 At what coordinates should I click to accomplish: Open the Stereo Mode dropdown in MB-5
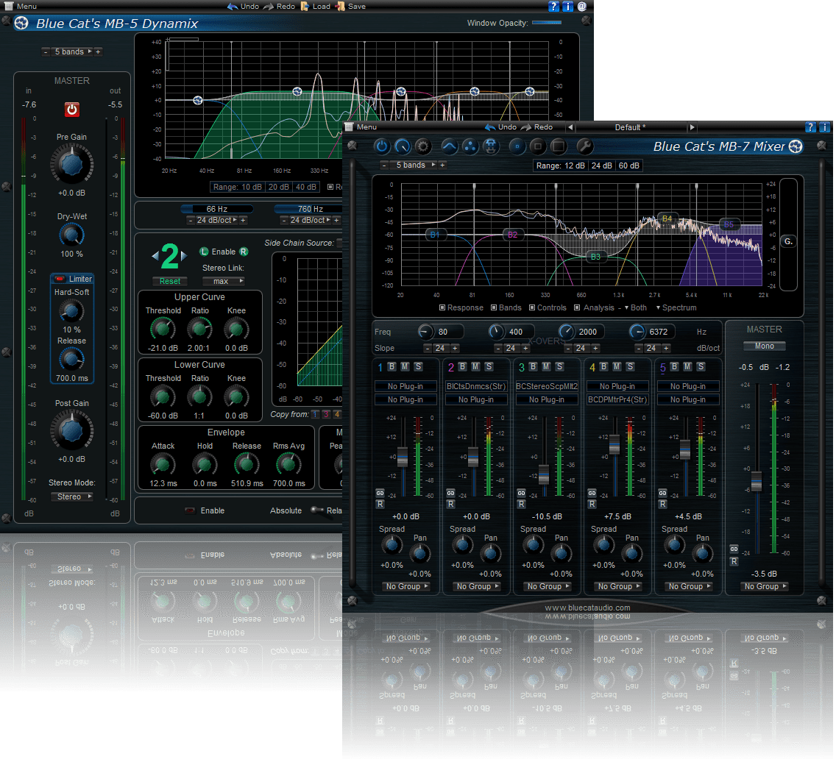click(x=71, y=496)
